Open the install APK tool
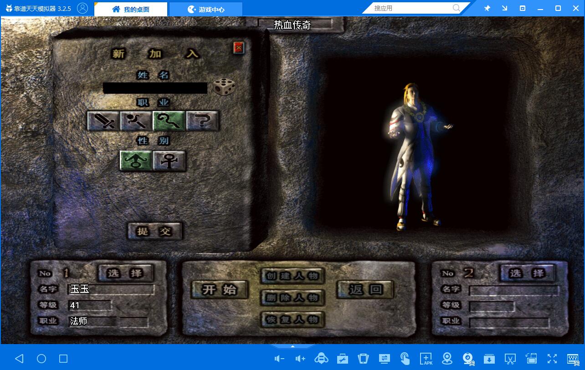 [426, 359]
